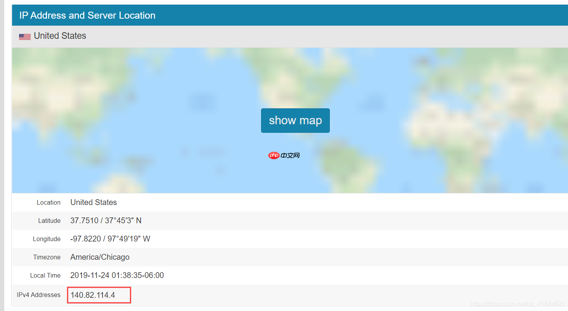Select the Local Time value 2019-11-24

[x=117, y=275]
